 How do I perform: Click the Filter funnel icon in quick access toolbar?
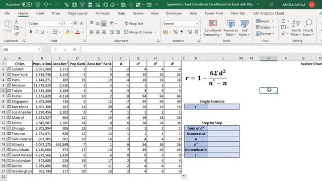[x=82, y=5]
